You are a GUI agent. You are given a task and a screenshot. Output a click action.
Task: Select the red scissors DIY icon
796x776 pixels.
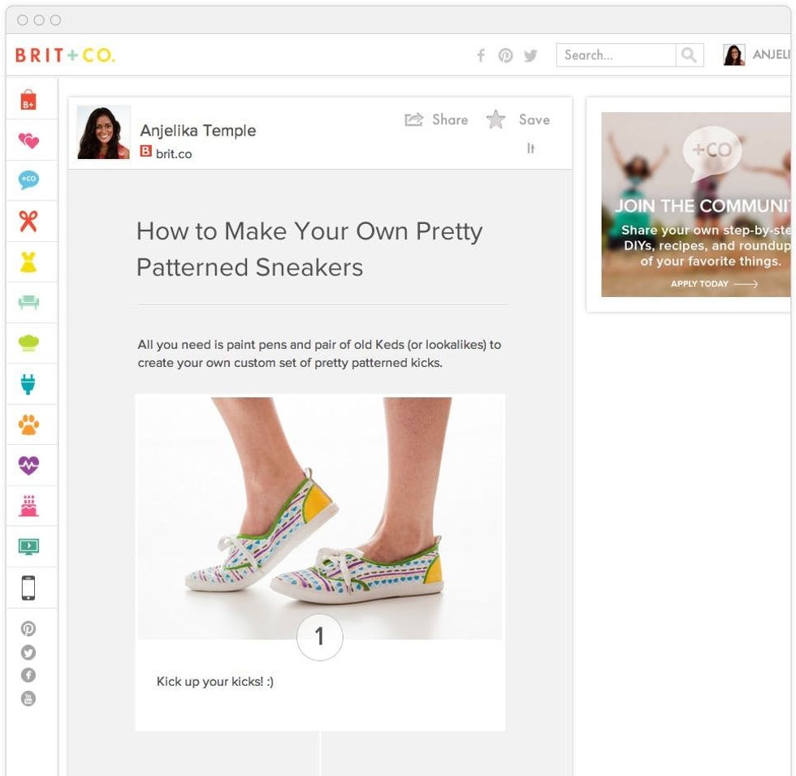click(x=28, y=221)
